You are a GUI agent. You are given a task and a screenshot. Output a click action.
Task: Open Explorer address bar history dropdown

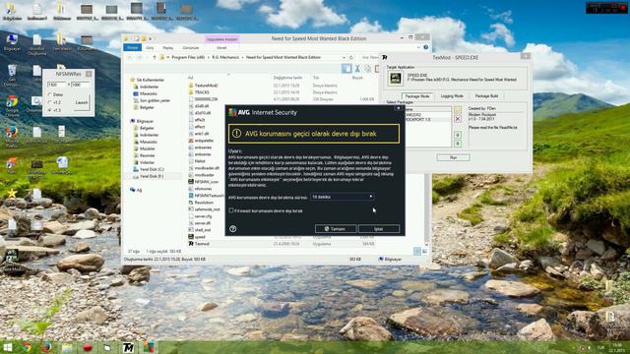point(344,57)
